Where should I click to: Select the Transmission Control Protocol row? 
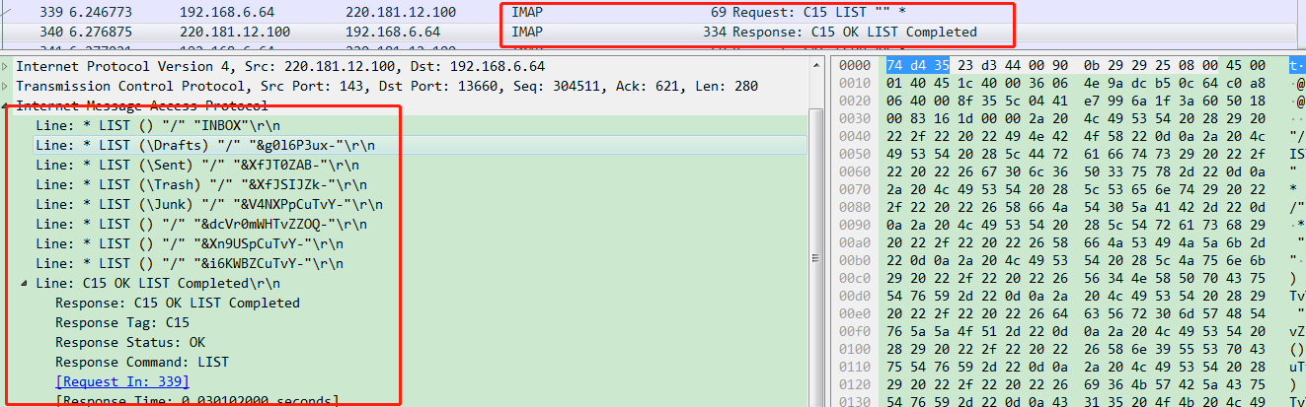[x=405, y=86]
